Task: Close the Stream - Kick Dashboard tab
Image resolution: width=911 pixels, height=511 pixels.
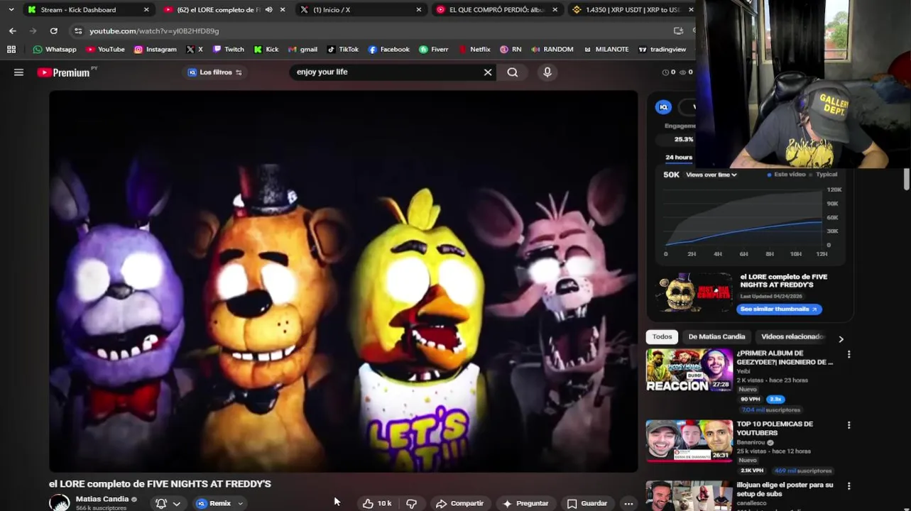Action: [146, 10]
